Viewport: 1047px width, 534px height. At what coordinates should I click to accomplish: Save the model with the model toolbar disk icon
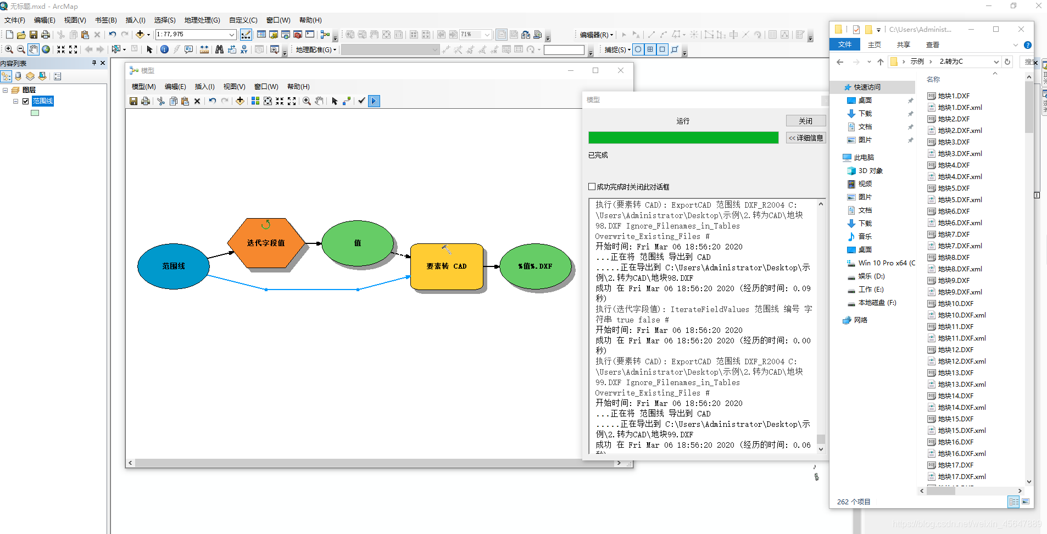tap(133, 101)
